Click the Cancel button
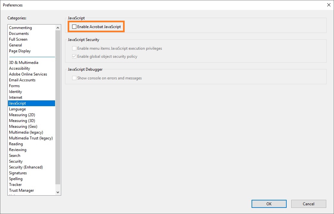 pyautogui.click(x=308, y=204)
